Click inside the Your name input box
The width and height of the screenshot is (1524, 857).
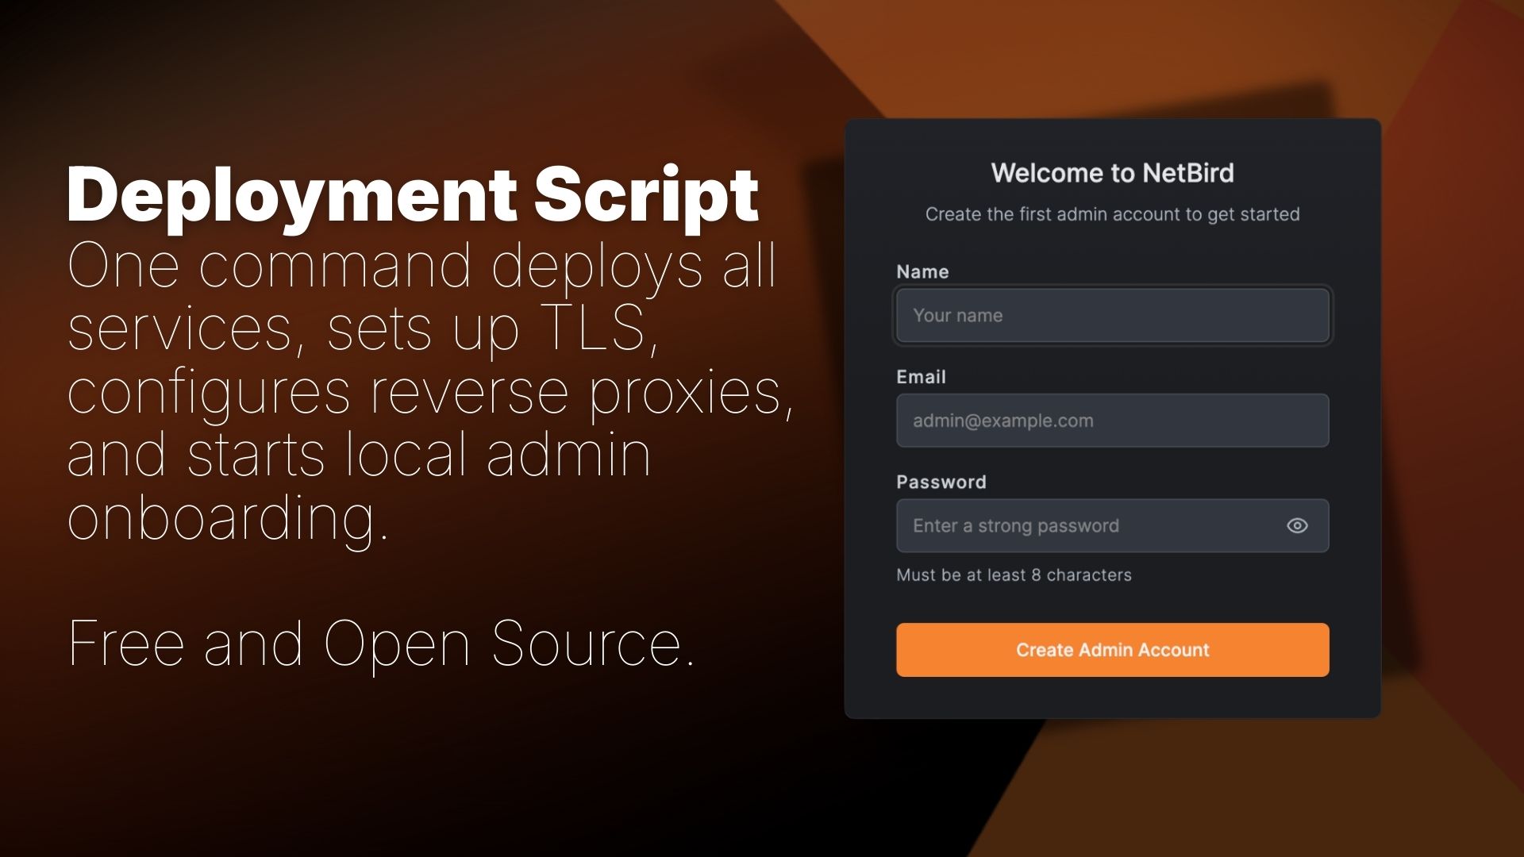(1111, 315)
